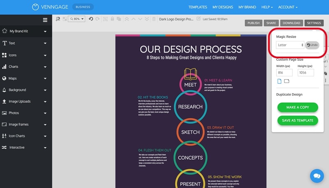Click the Download button

[291, 23]
